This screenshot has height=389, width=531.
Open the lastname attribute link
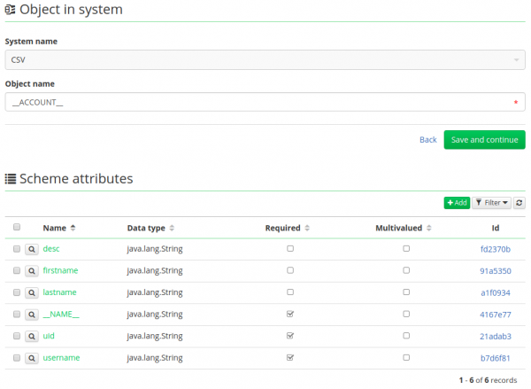click(x=59, y=292)
